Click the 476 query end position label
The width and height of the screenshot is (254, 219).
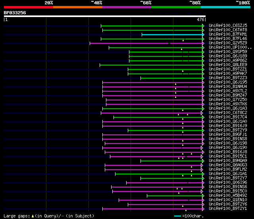coord(200,19)
